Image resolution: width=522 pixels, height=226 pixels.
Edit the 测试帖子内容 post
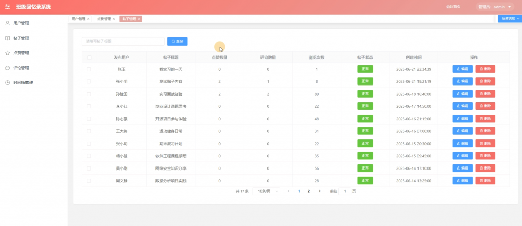(x=462, y=81)
